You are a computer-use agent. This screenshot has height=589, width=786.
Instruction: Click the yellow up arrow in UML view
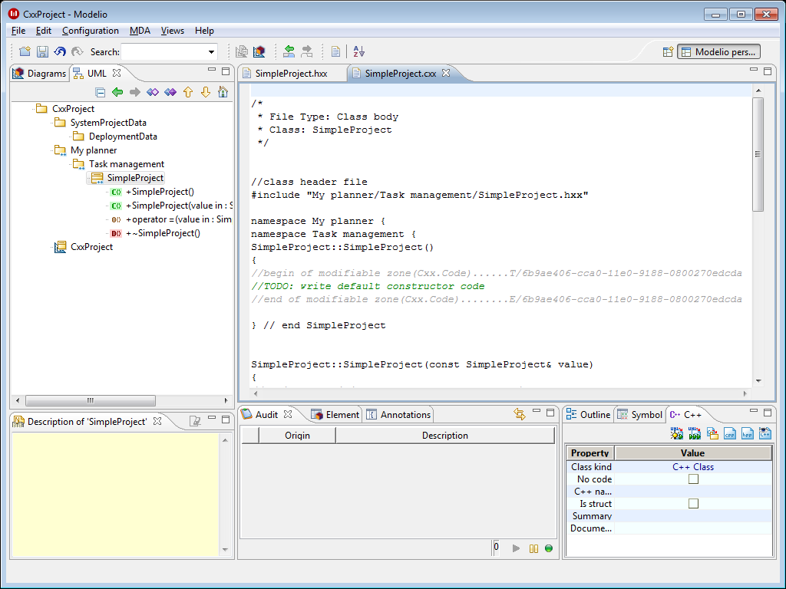tap(188, 92)
